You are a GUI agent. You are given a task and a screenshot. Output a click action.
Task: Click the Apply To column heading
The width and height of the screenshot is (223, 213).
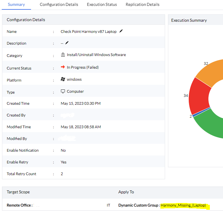coord(126,192)
